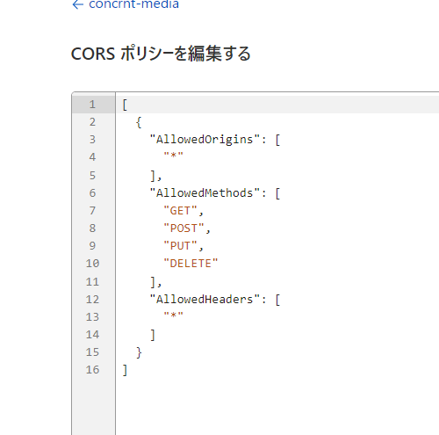The width and height of the screenshot is (439, 435).
Task: Click the closing bracket on line 16
Action: 125,370
